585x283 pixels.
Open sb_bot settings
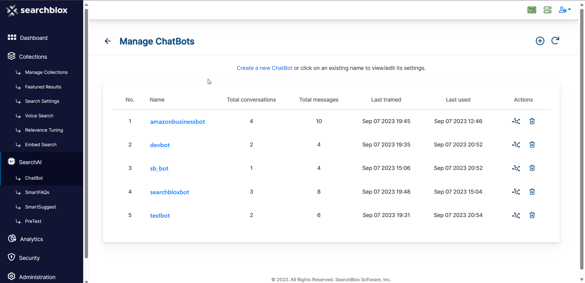(159, 168)
